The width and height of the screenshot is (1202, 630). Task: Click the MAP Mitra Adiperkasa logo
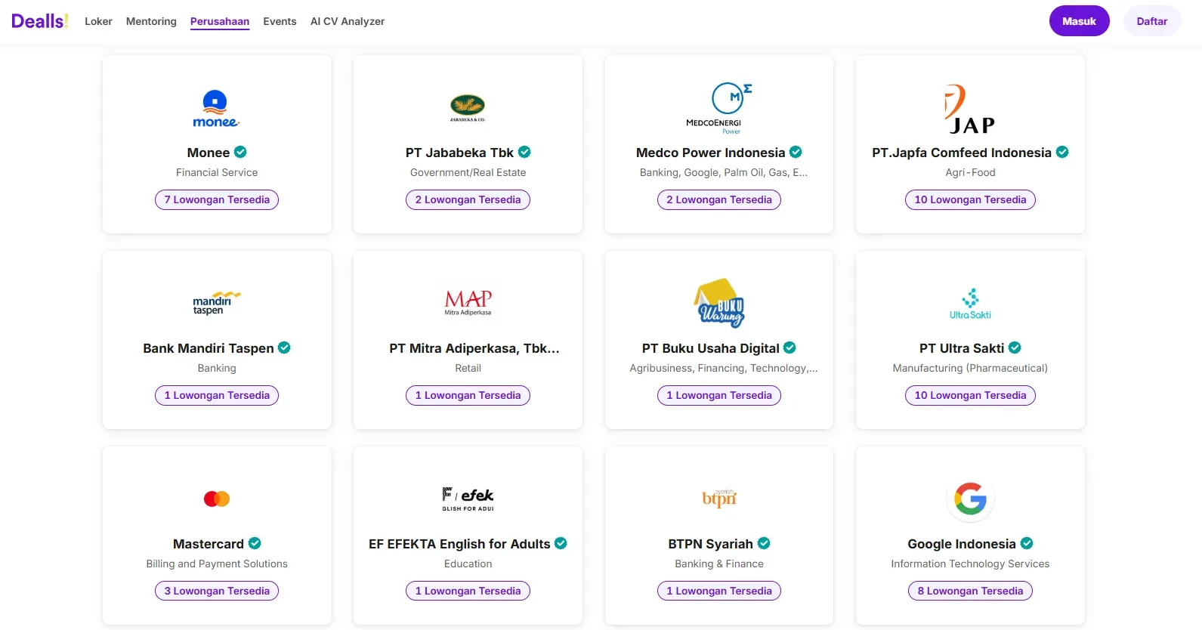(x=468, y=302)
